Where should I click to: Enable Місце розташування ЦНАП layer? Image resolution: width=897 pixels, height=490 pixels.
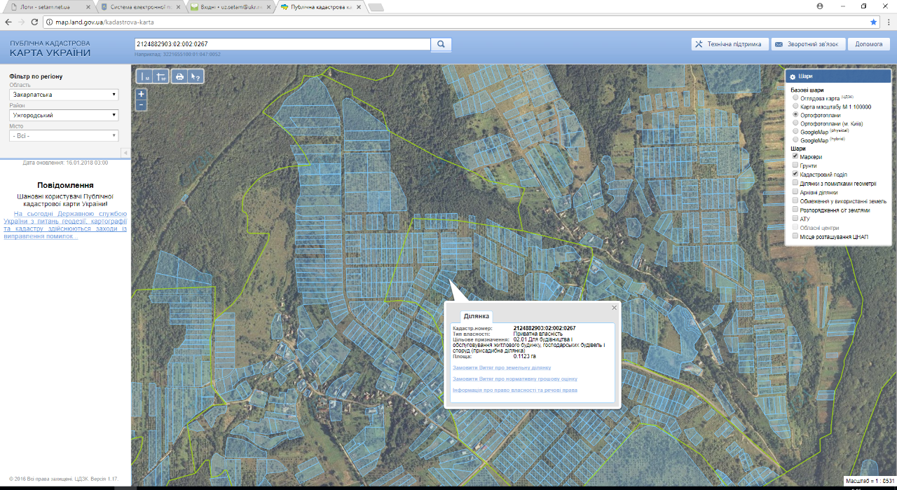pos(795,236)
